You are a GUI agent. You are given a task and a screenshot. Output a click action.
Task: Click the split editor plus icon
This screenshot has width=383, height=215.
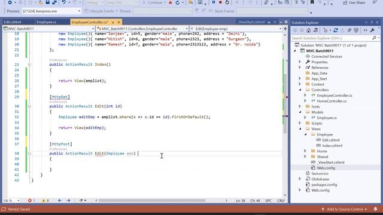coord(285,29)
